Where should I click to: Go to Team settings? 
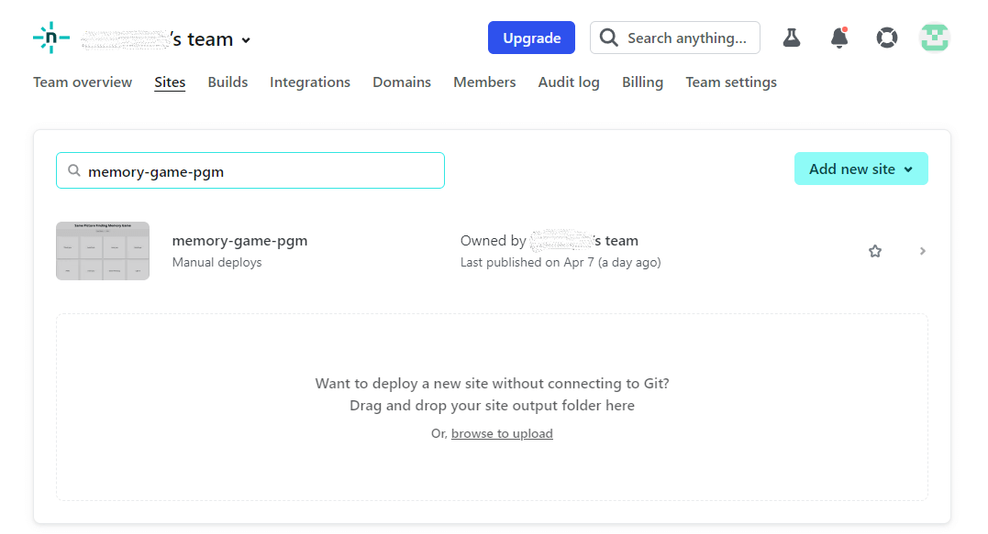[x=730, y=82]
